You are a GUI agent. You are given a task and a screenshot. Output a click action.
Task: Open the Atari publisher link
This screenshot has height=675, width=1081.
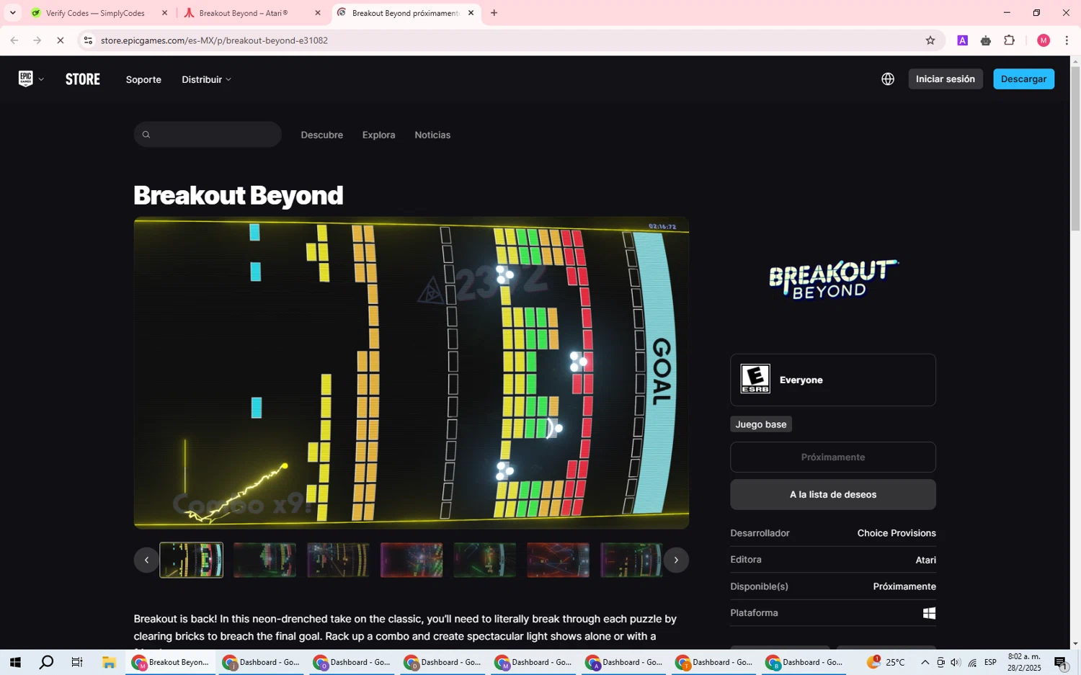click(925, 560)
